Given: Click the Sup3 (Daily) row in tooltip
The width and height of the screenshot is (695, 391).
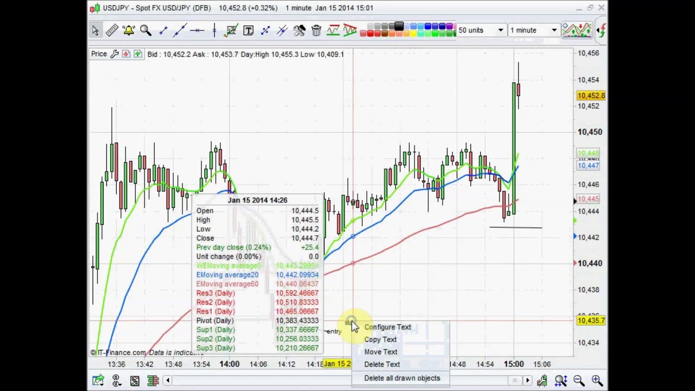Looking at the screenshot, I should (x=257, y=348).
